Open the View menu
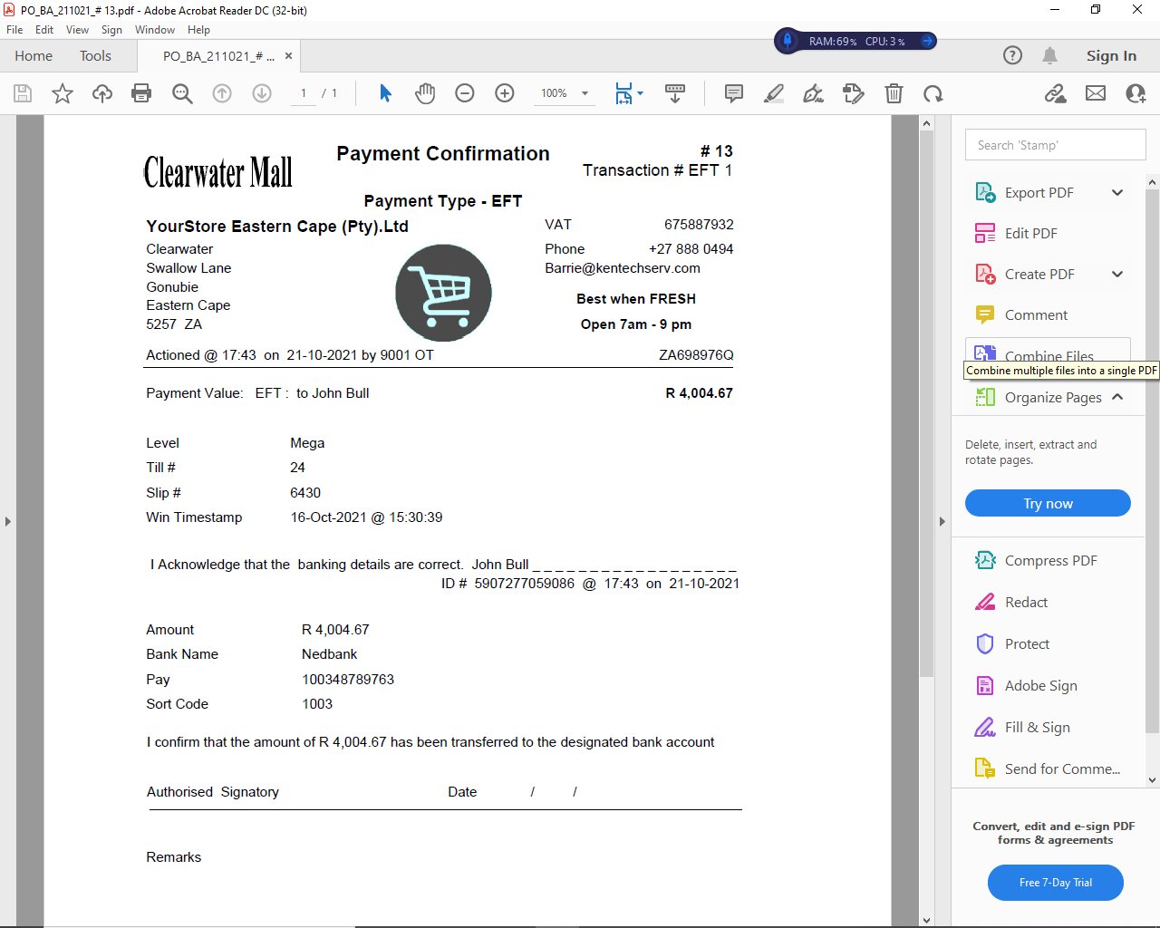Image resolution: width=1160 pixels, height=928 pixels. pyautogui.click(x=77, y=30)
